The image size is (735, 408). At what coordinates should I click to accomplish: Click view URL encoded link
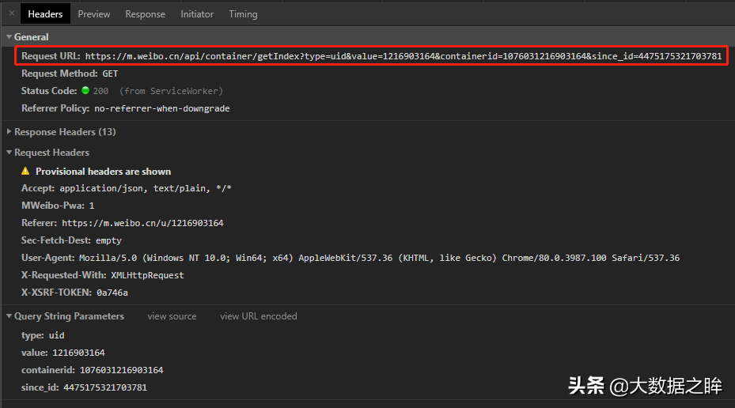tap(258, 316)
